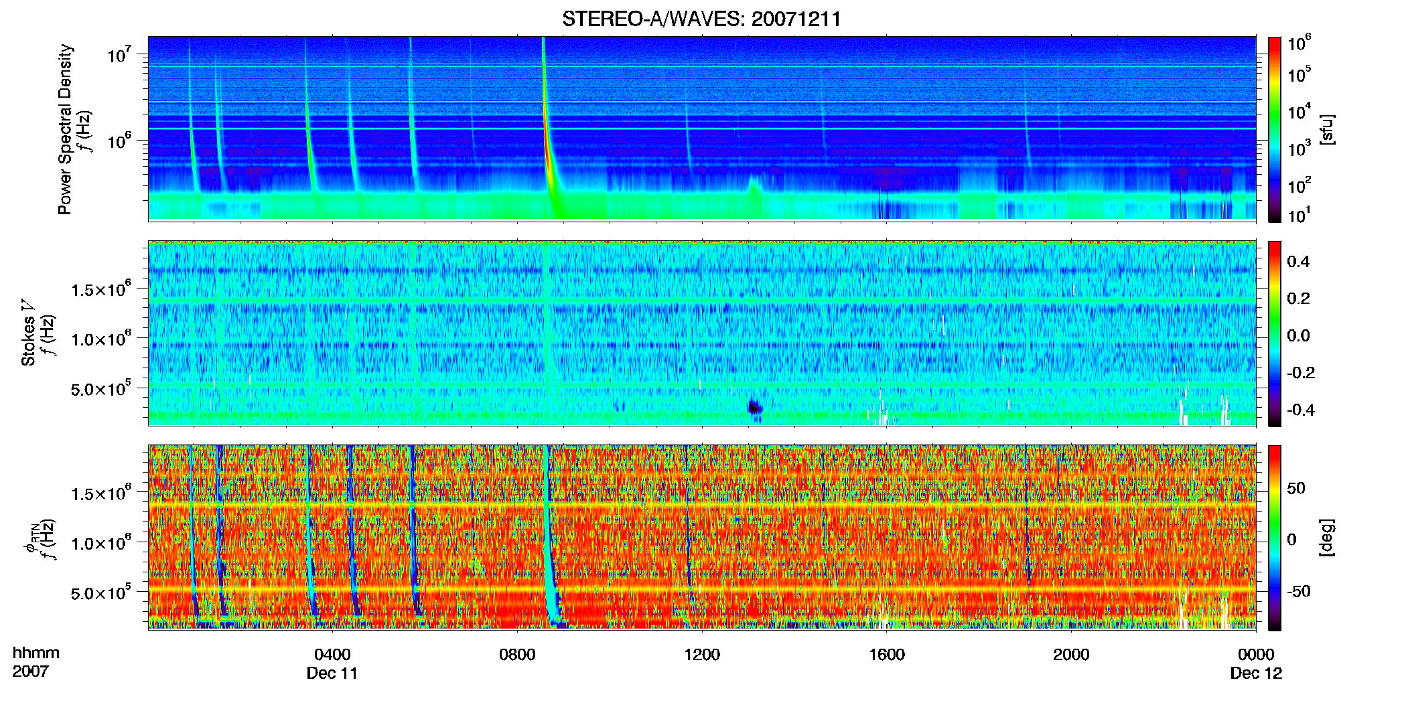This screenshot has height=723, width=1404.
Task: Click the -0.4 value on Stokes V colorbar
Action: tap(1301, 410)
